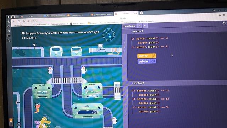Click the play icon in browser sidebar

[x=9, y=22]
